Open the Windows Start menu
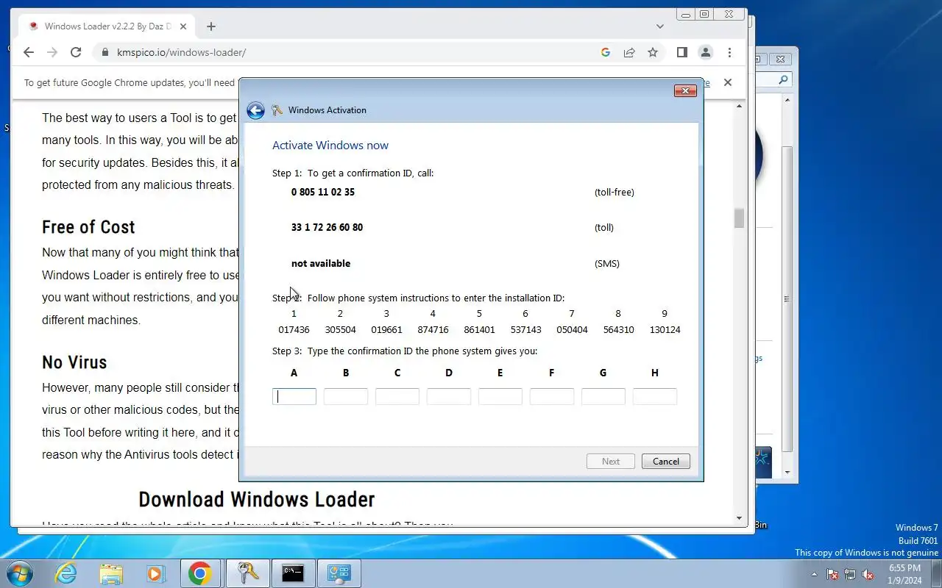Screen dimensions: 942x588 20,573
